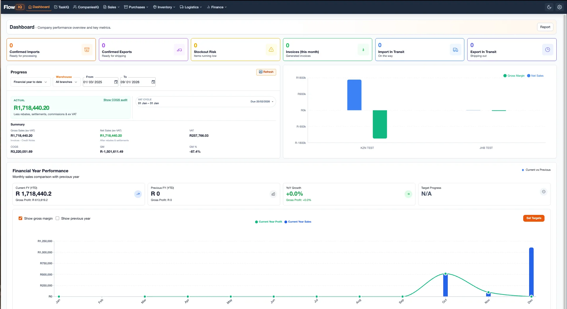Viewport: 567px width, 309px height.
Task: Open the Show COGS audit link
Action: (115, 100)
